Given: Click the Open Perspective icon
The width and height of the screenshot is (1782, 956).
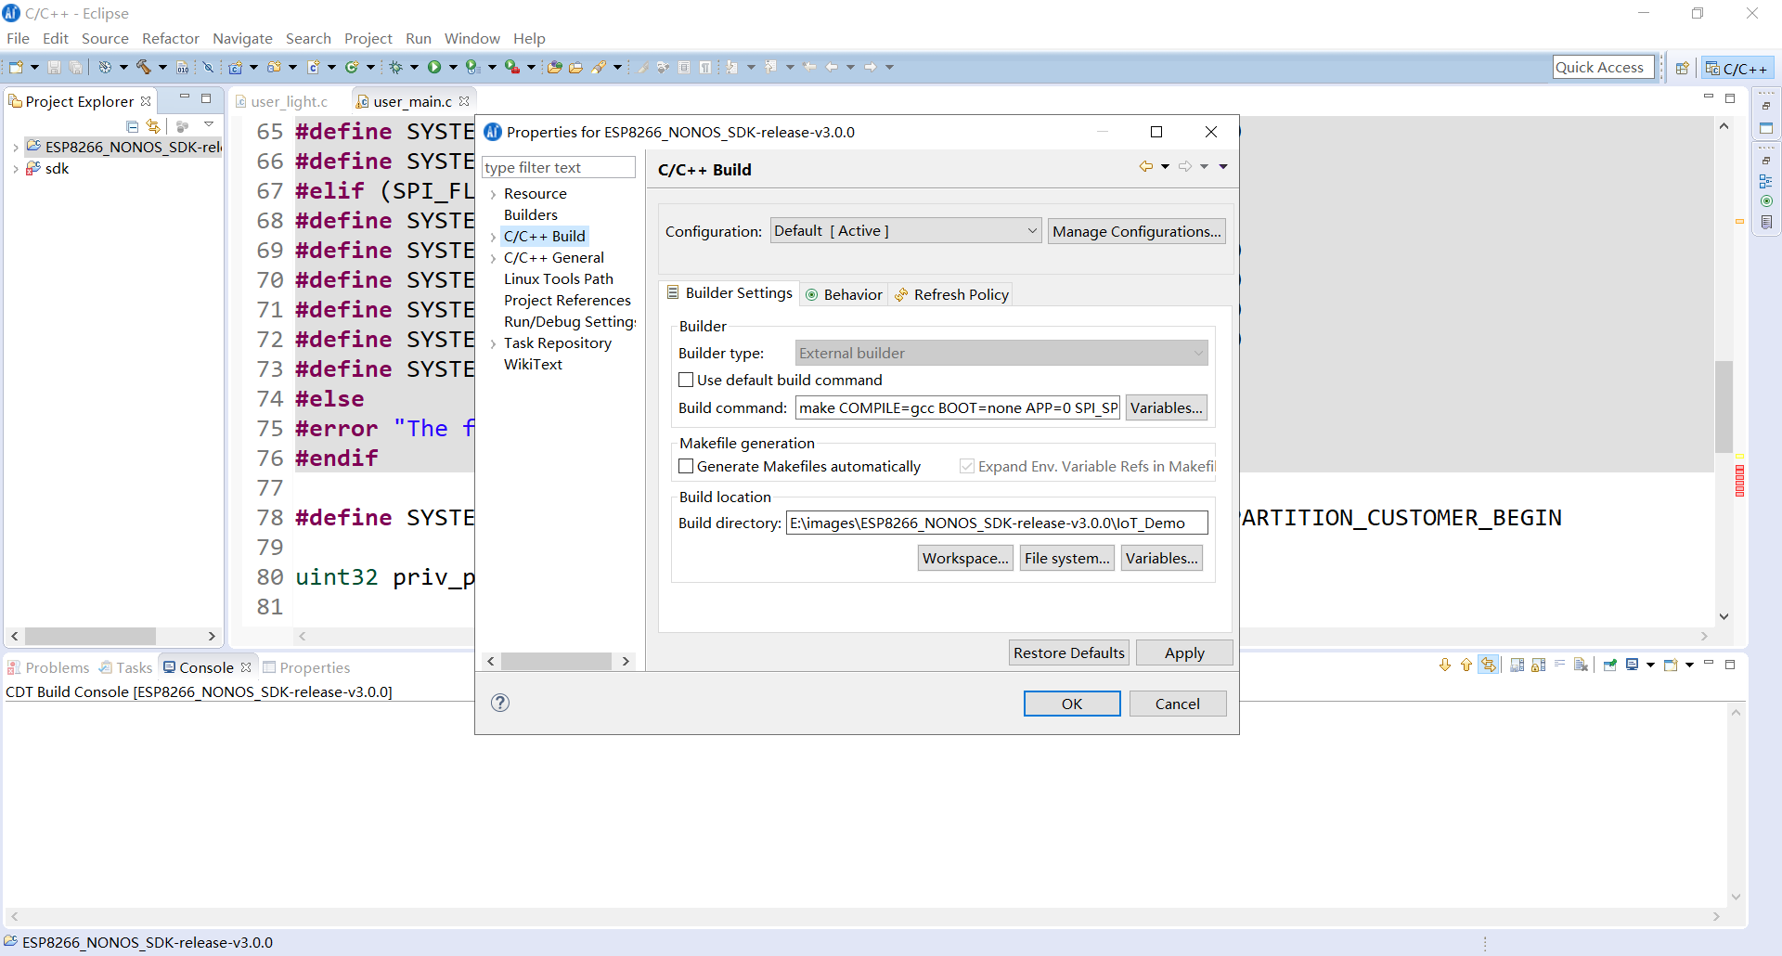Looking at the screenshot, I should point(1682,68).
